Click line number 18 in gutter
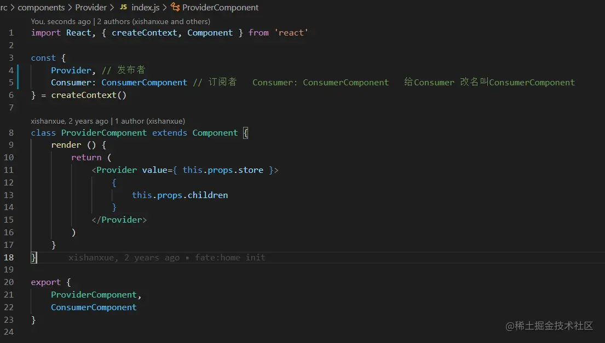The height and width of the screenshot is (343, 605). coord(9,258)
